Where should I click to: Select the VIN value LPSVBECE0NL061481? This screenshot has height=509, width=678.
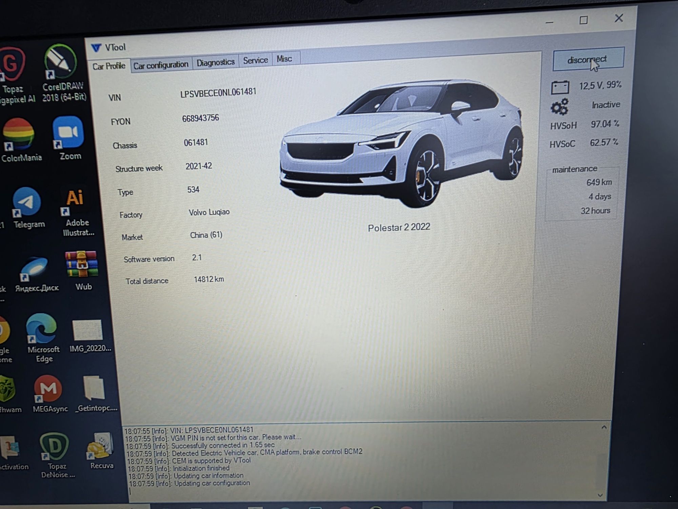point(218,92)
